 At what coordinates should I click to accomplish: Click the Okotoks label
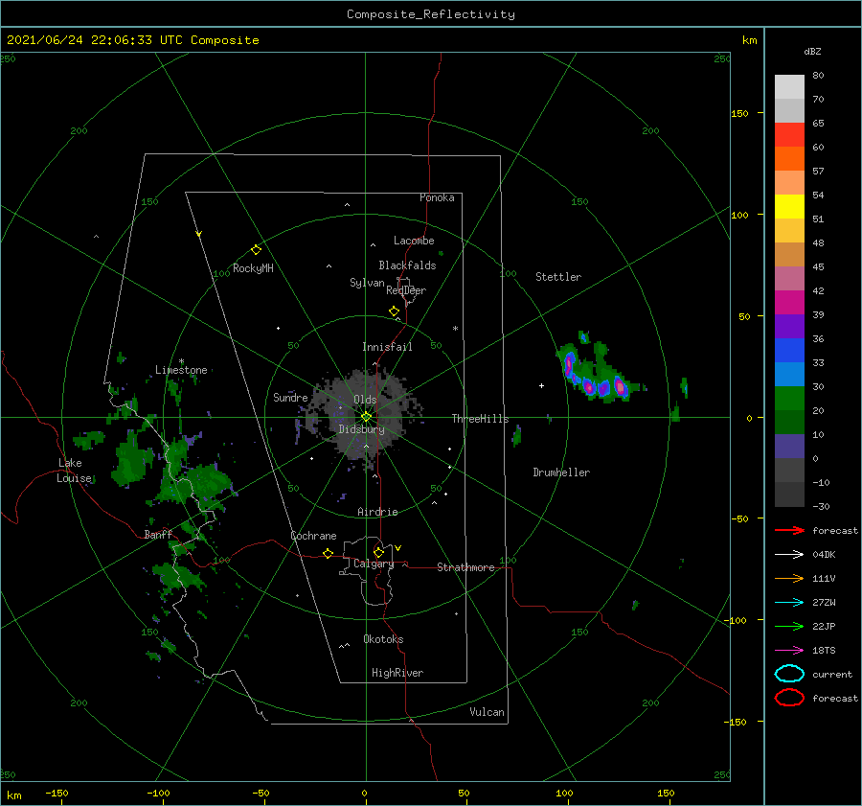tap(383, 639)
